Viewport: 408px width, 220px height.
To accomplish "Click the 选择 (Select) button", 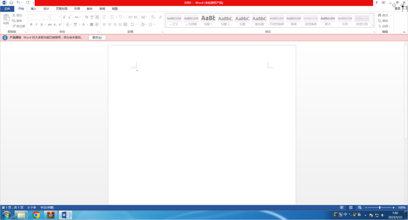I will coord(384,26).
